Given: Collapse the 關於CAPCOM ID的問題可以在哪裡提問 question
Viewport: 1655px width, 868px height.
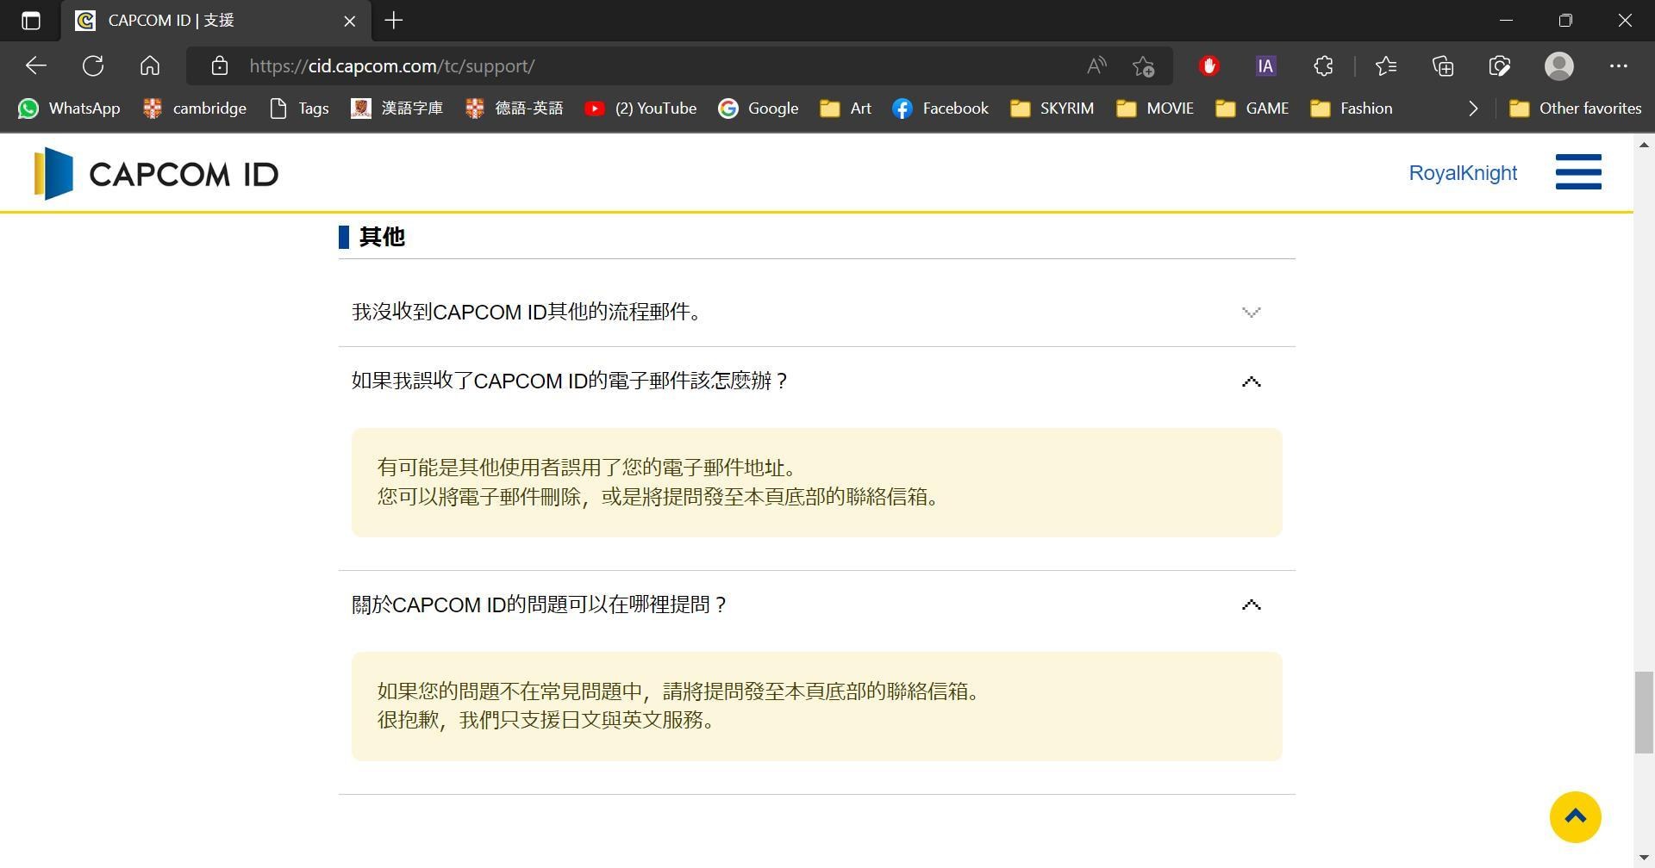Looking at the screenshot, I should (x=1251, y=605).
